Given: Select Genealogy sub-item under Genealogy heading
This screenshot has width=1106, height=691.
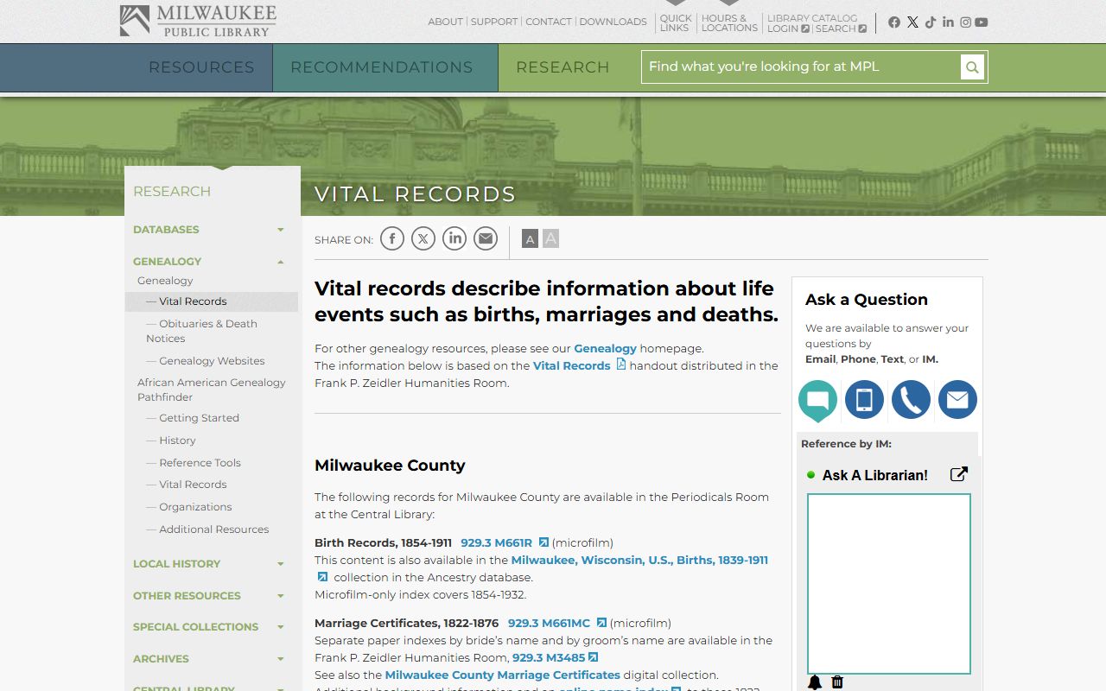Looking at the screenshot, I should point(165,281).
